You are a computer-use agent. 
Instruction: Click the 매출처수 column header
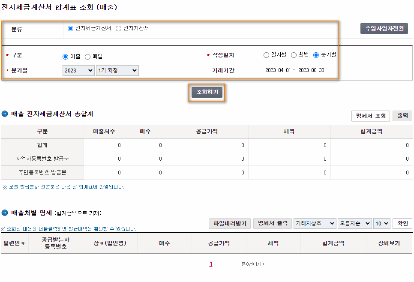(104, 131)
